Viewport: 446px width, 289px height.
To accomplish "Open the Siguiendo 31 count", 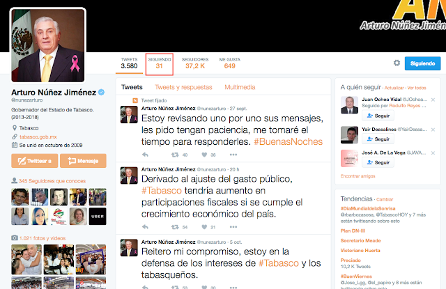I will pos(160,63).
